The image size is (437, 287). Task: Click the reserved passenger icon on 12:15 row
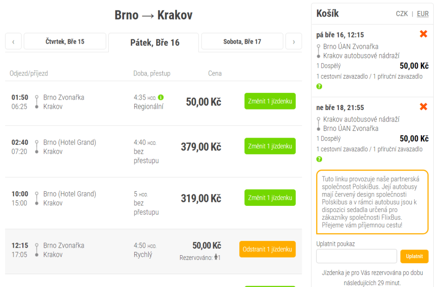pos(217,258)
